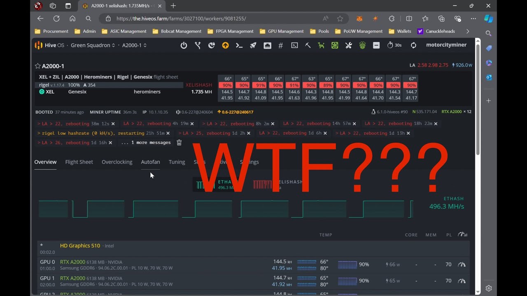
Task: Click the ETHASH hashrate graph area
Action: pyautogui.click(x=226, y=209)
